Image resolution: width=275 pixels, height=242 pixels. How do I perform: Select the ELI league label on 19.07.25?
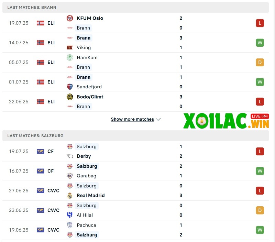point(51,23)
